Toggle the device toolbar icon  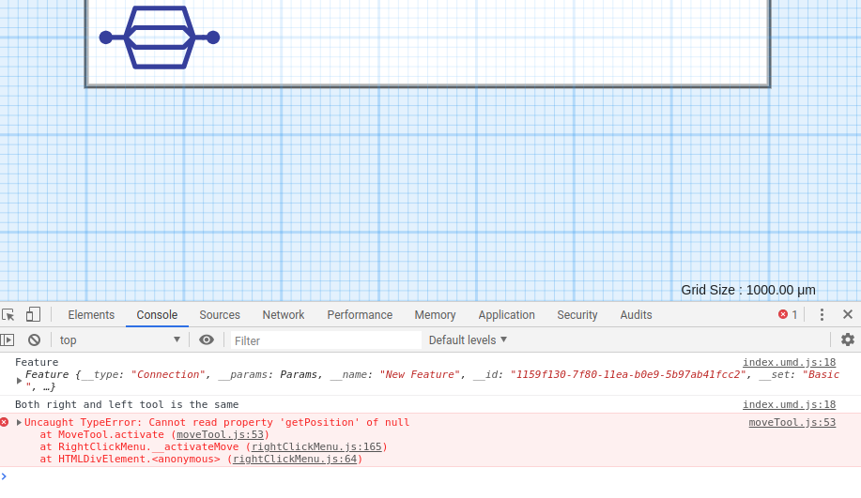[33, 314]
